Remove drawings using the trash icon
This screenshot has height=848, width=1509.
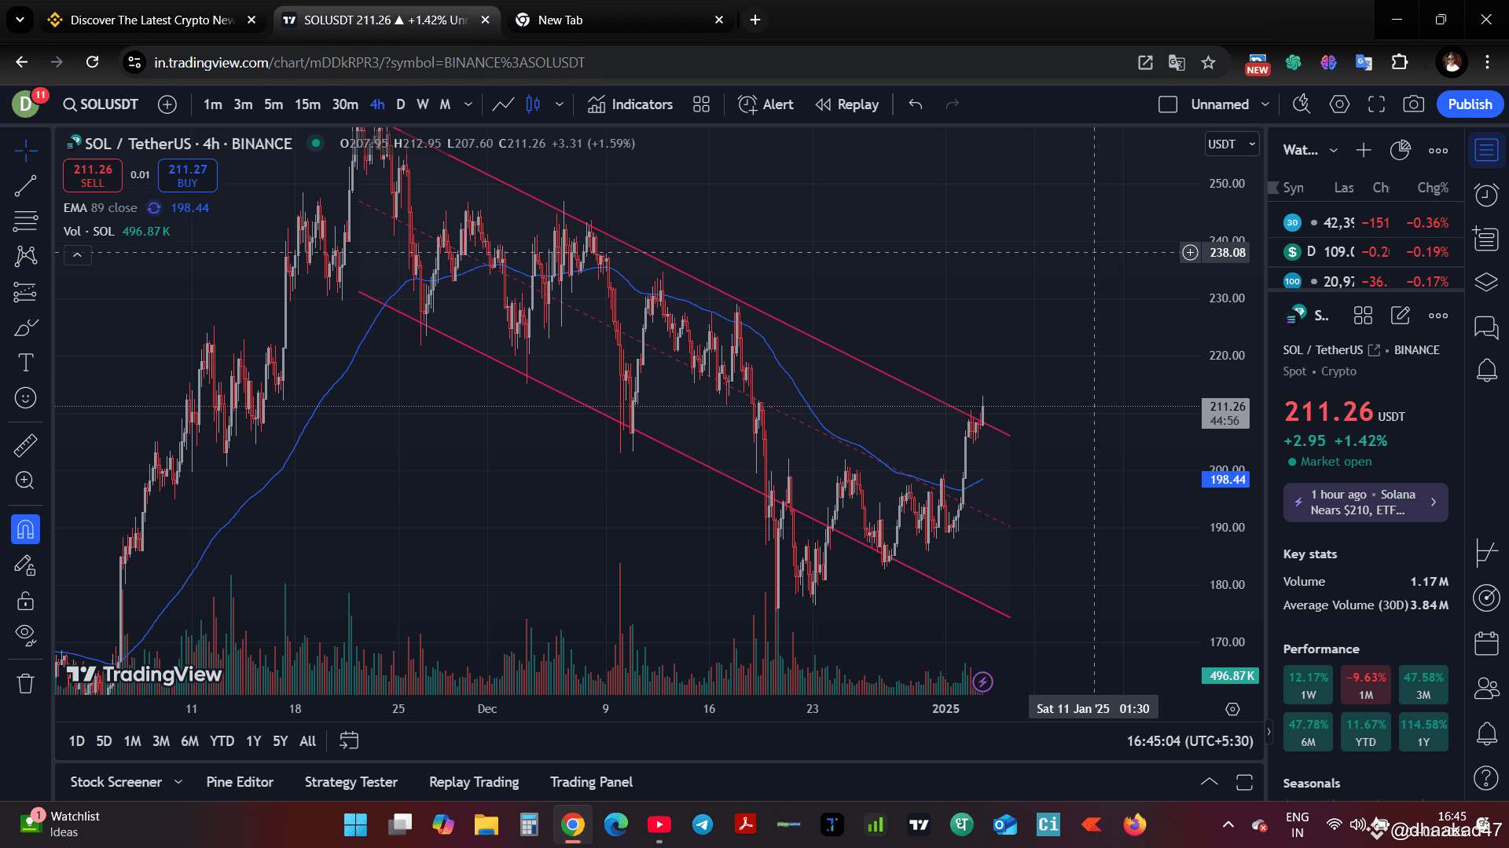pyautogui.click(x=25, y=684)
